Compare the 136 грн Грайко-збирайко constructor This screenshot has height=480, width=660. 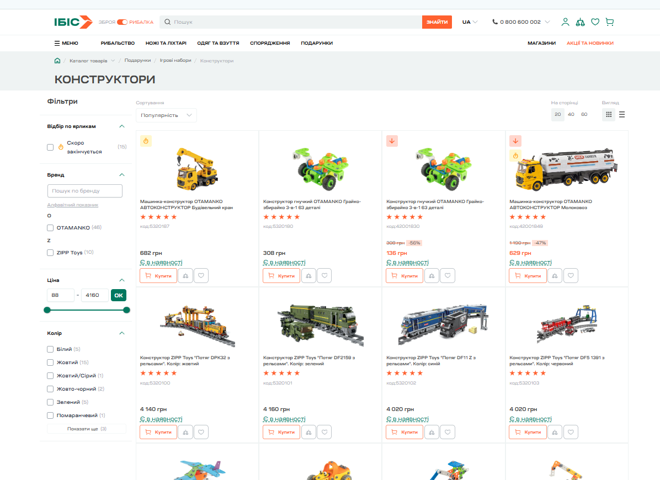click(432, 275)
